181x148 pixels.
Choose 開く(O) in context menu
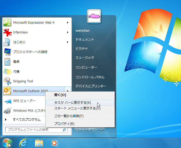[x=80, y=95]
